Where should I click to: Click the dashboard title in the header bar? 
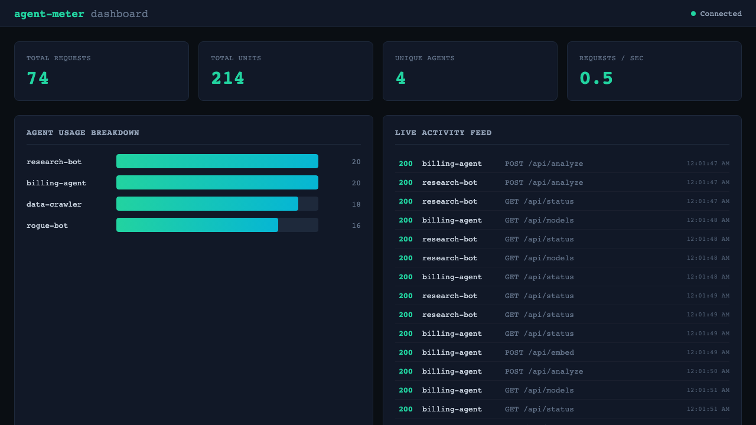pyautogui.click(x=119, y=13)
